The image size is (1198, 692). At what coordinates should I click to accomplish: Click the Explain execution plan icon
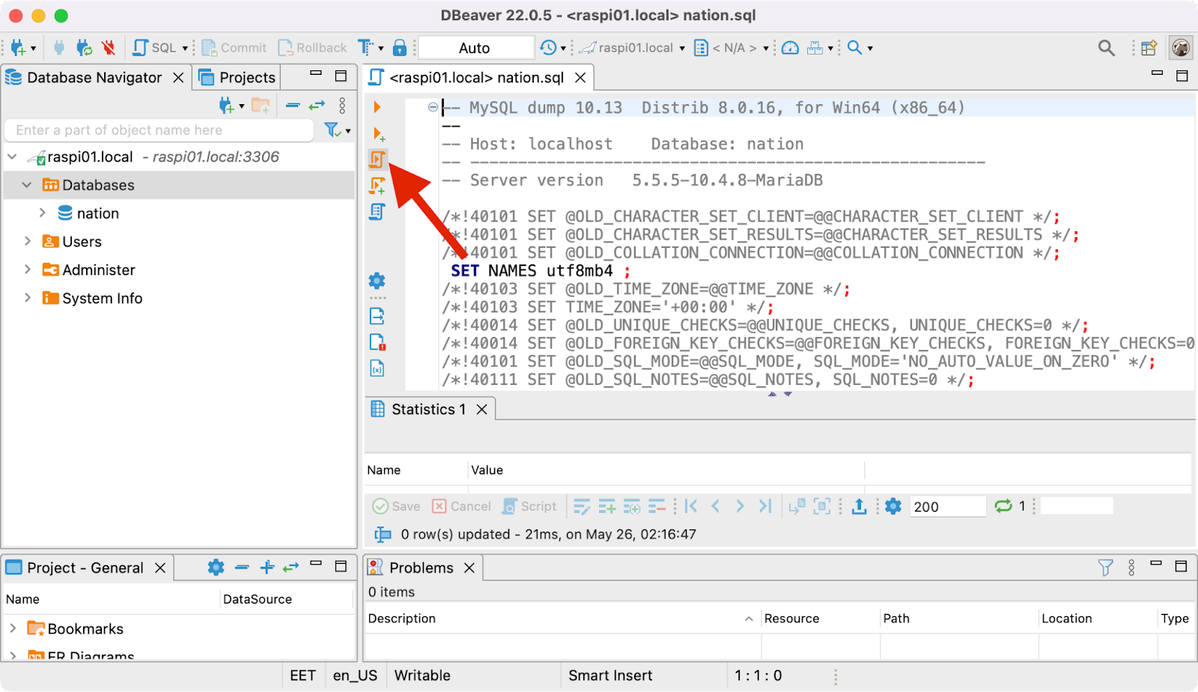(377, 212)
